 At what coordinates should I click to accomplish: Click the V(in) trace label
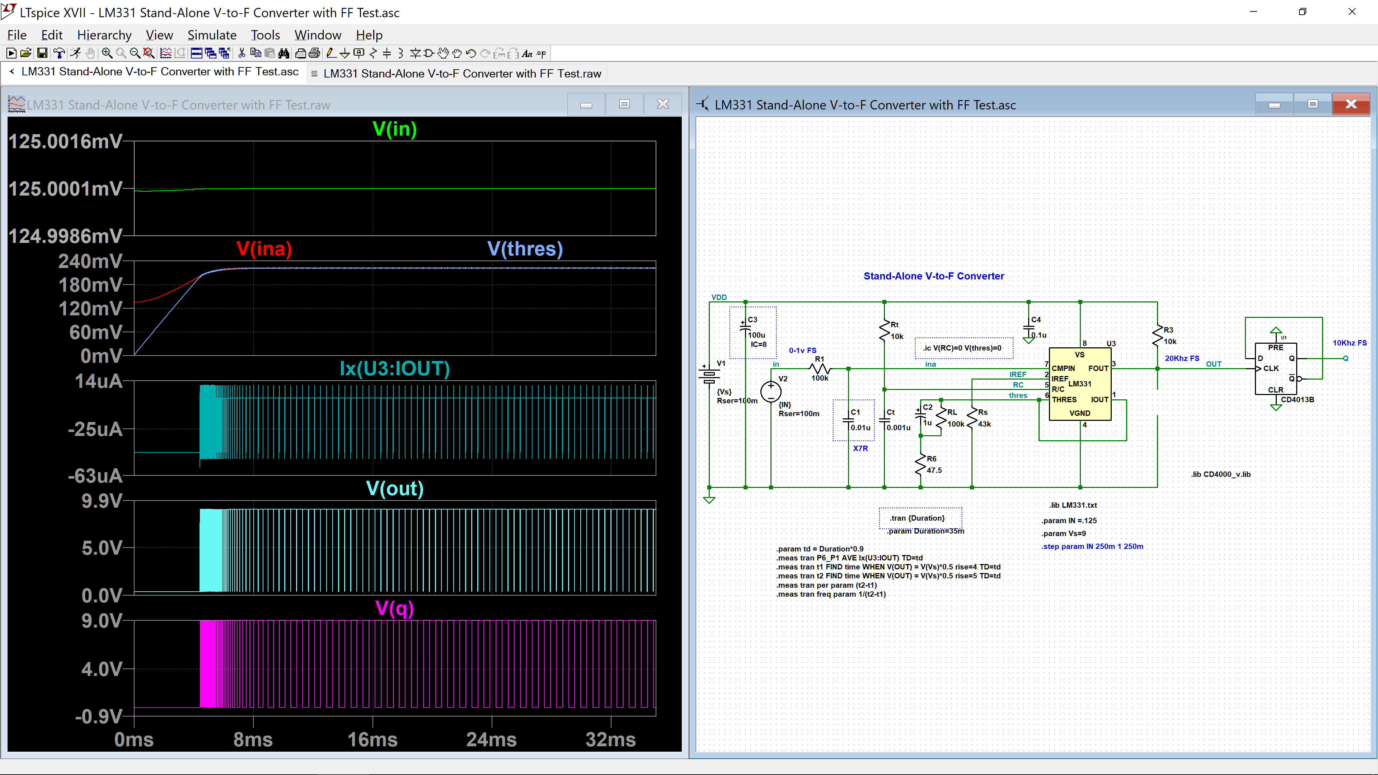(x=395, y=129)
